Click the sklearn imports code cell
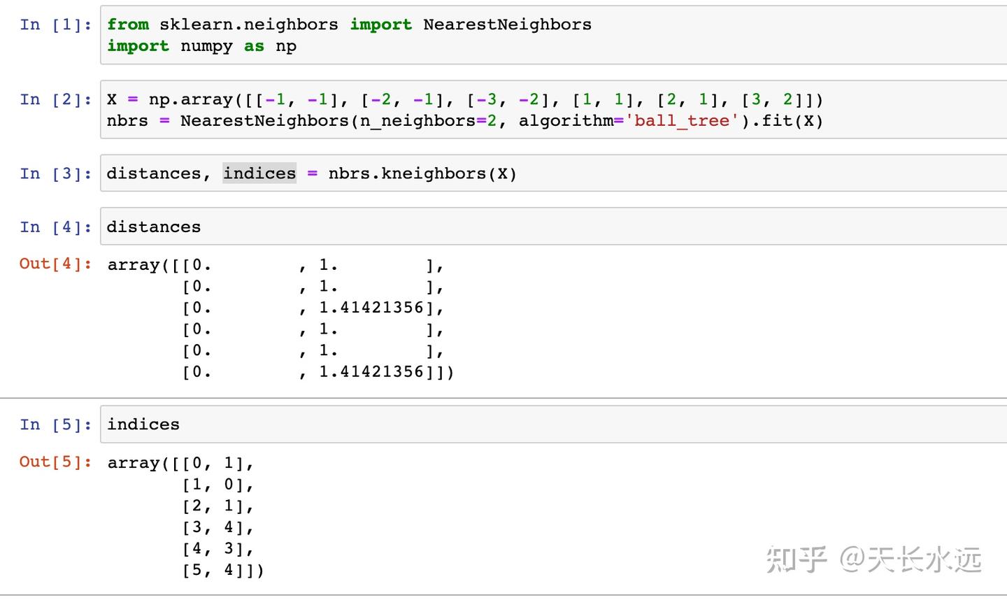The height and width of the screenshot is (600, 1007). click(x=552, y=35)
